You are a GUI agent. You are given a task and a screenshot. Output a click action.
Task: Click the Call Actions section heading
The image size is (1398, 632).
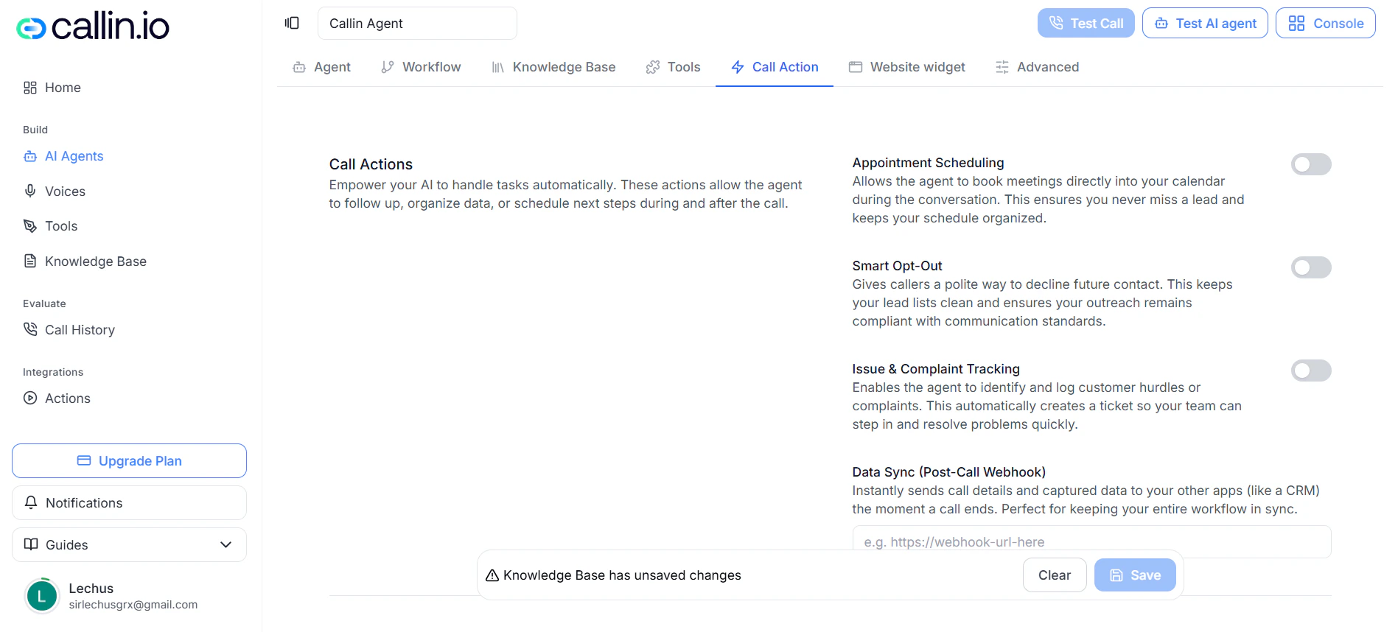tap(371, 164)
